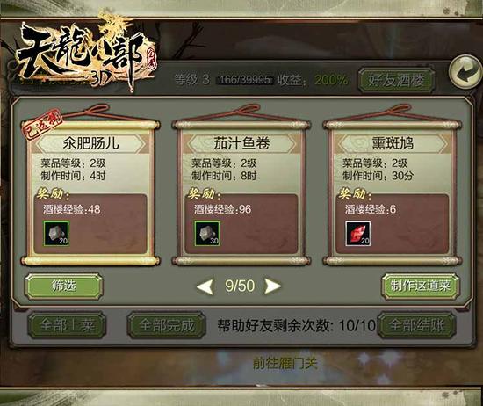The image size is (483, 406).
Task: Click the red 已选择 stamp on the first scroll
Action: pos(42,124)
